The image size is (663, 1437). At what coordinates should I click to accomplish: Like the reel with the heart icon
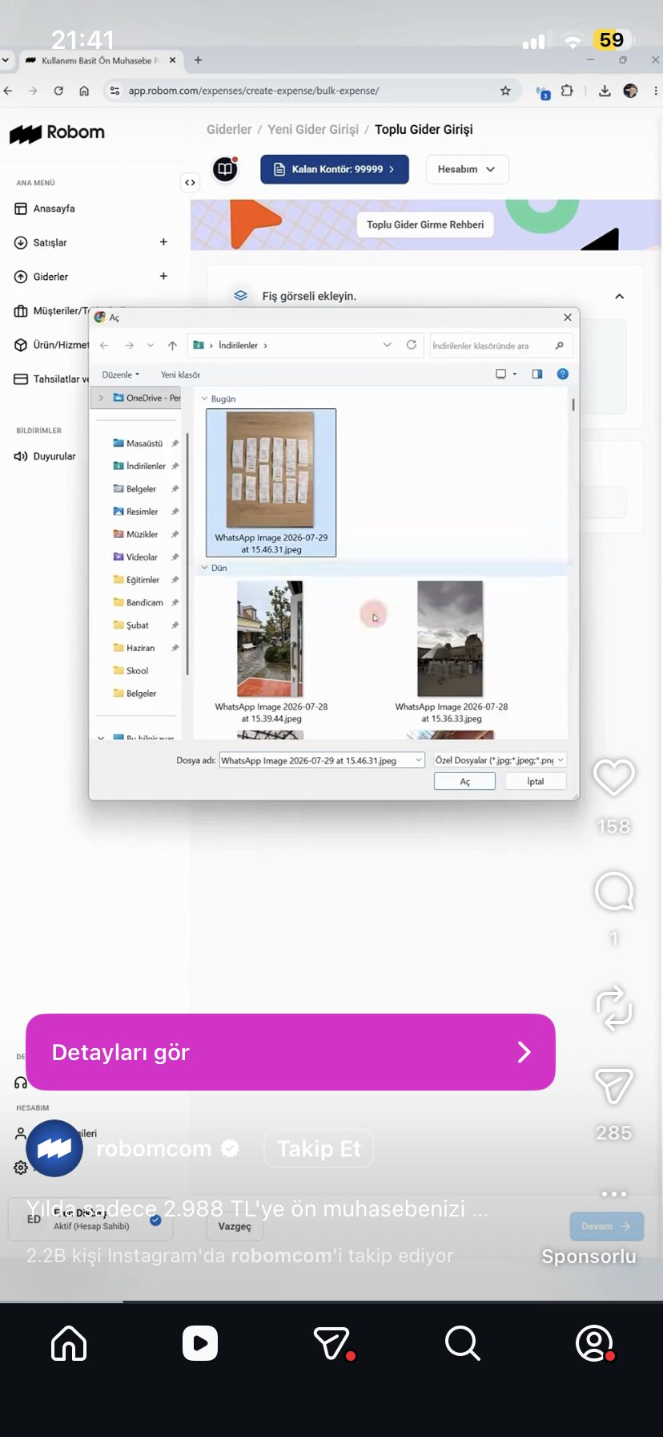pos(613,777)
